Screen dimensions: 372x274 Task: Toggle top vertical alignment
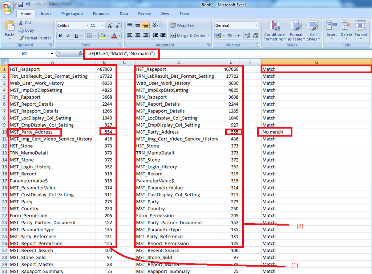(x=130, y=25)
